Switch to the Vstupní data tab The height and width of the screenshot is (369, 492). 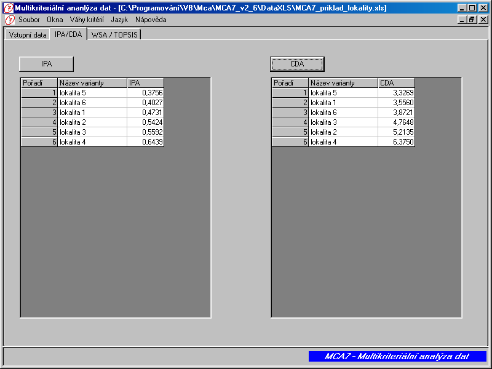[x=28, y=35]
